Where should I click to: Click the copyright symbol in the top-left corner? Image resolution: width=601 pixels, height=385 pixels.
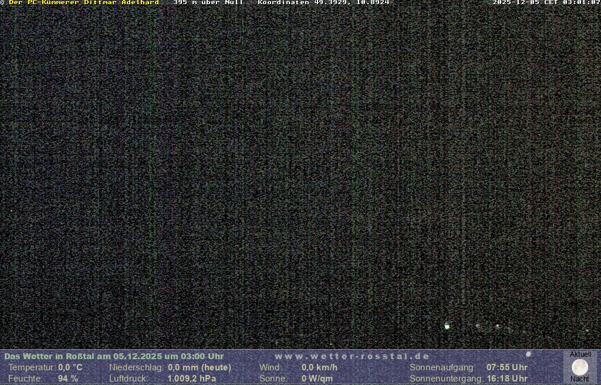click(x=2, y=2)
